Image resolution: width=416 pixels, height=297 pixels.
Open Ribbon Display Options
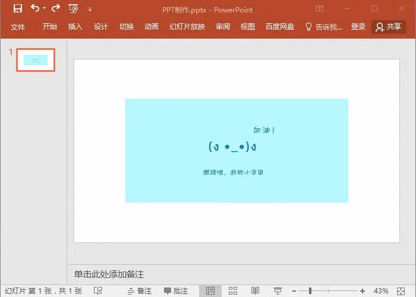tap(320, 9)
